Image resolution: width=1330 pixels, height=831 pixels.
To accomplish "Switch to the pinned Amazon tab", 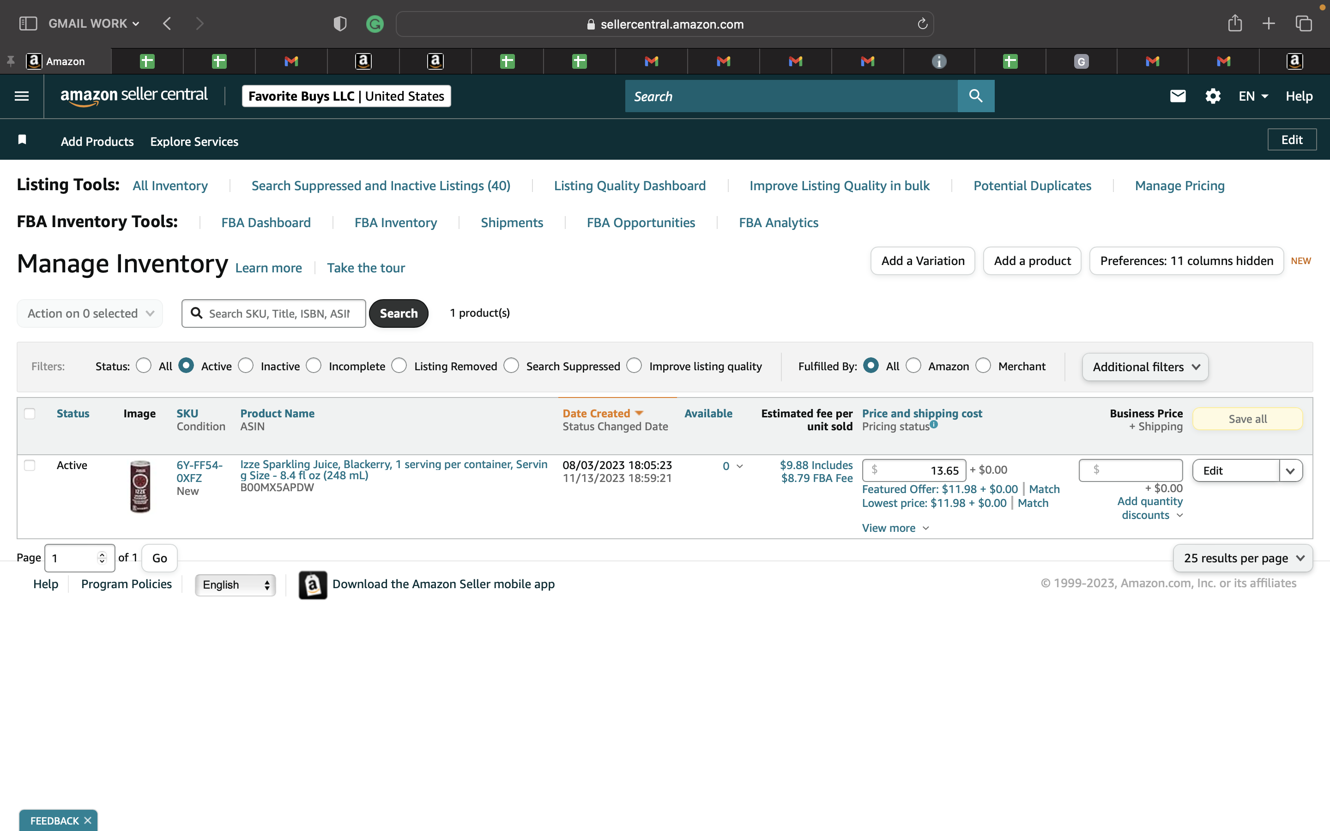I will [x=56, y=61].
